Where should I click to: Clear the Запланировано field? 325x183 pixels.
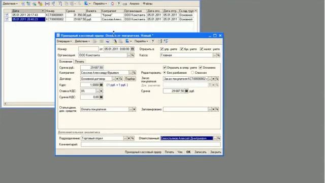coord(213,109)
